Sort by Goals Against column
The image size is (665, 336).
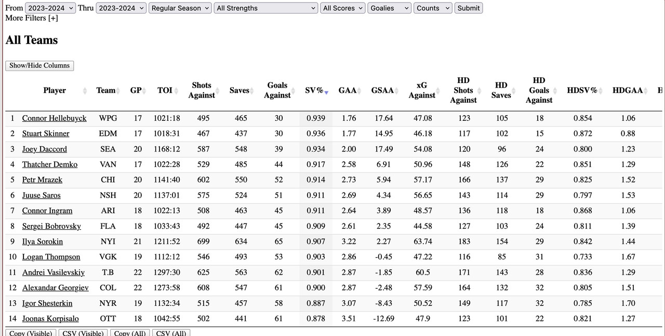(277, 90)
